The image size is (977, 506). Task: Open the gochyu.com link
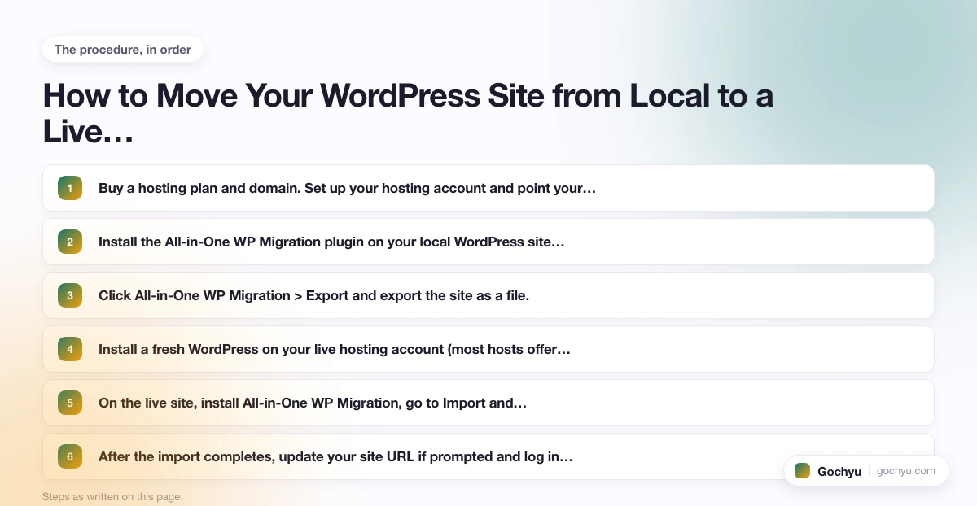coord(906,471)
